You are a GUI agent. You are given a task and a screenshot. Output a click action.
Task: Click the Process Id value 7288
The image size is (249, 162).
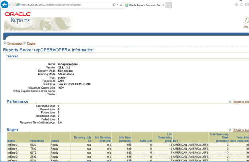(61, 81)
